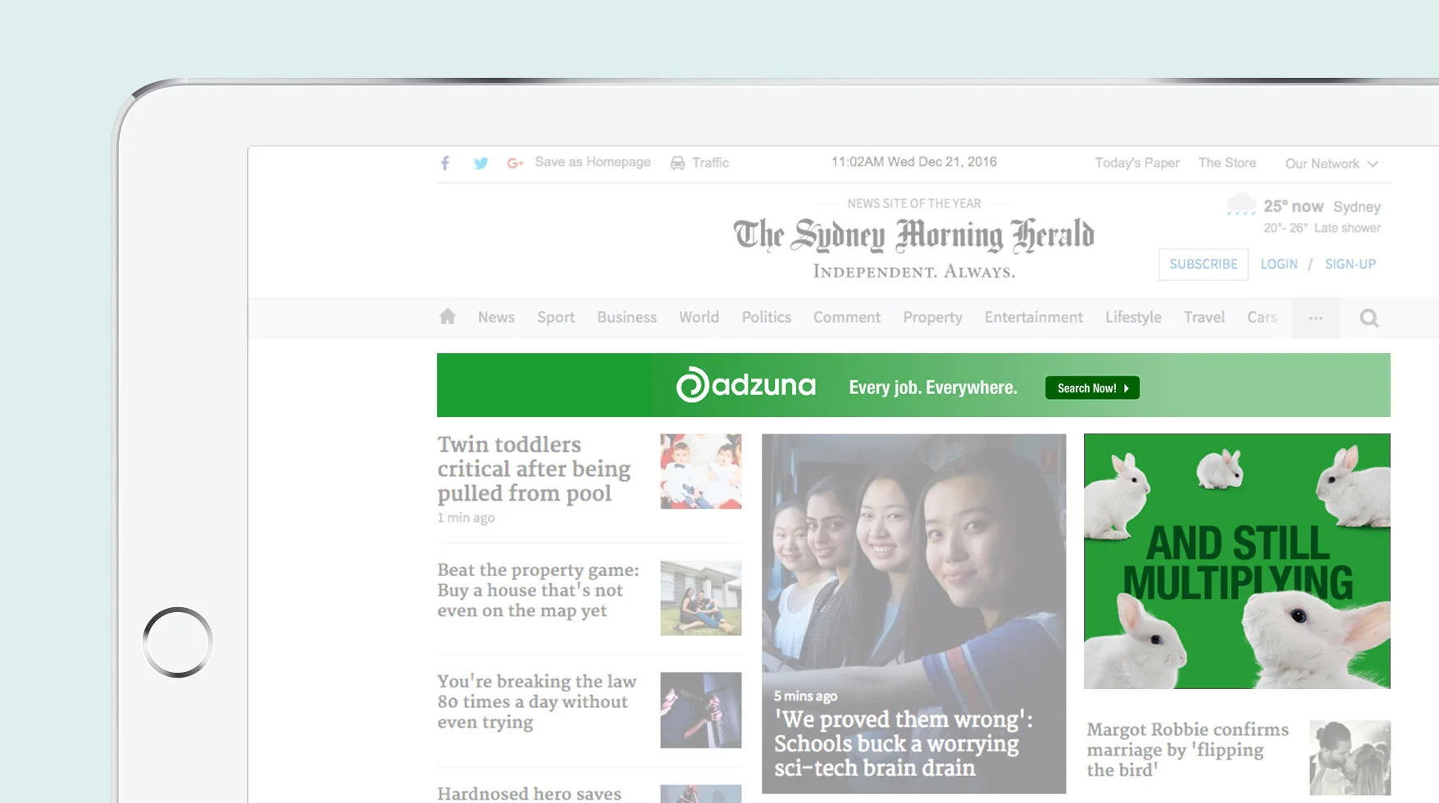The image size is (1439, 803).
Task: Open the News section
Action: (496, 317)
